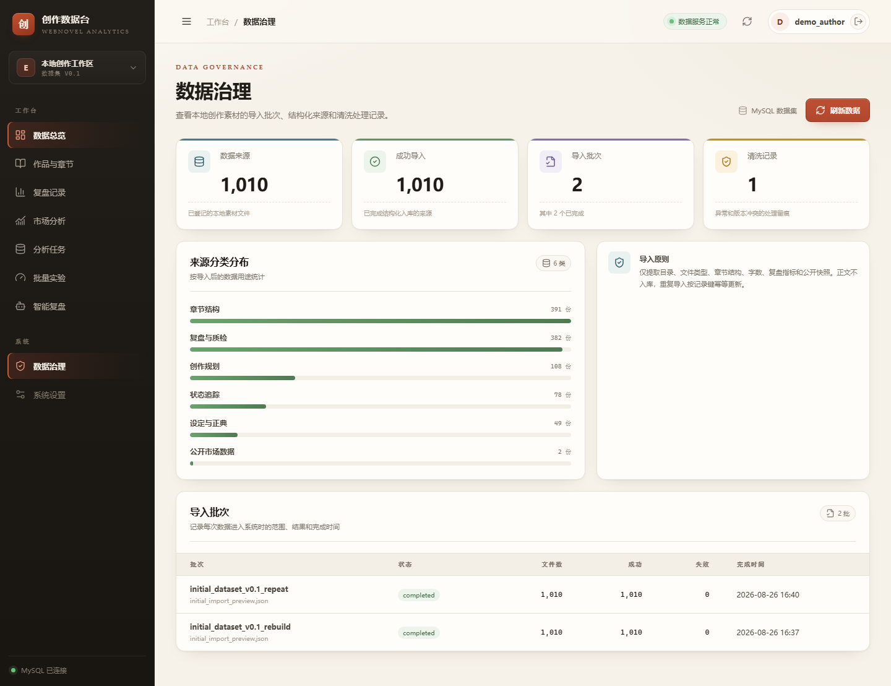Click the 创作规划 progress bar
891x686 pixels.
[381, 378]
